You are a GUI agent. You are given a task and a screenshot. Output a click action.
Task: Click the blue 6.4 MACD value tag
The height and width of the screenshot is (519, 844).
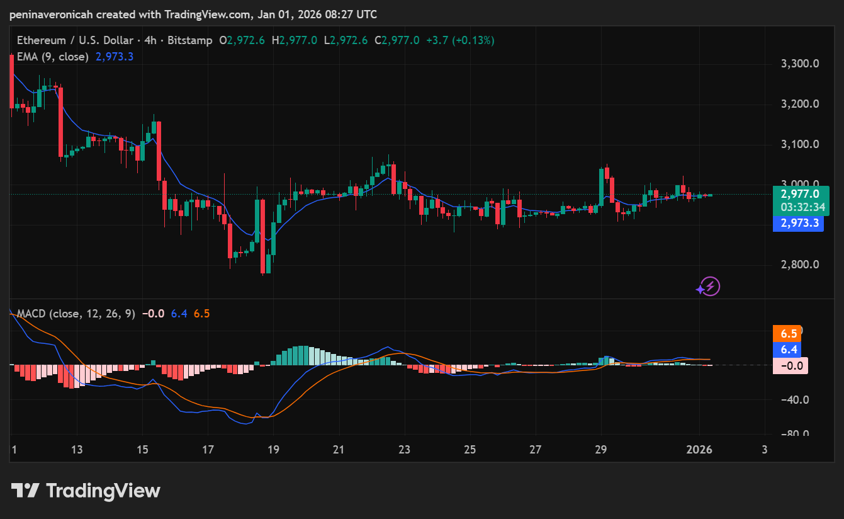(x=789, y=350)
